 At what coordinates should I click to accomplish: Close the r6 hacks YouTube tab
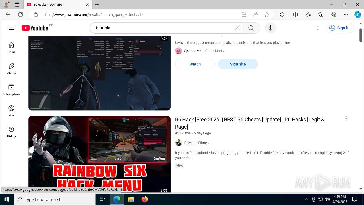pyautogui.click(x=87, y=5)
